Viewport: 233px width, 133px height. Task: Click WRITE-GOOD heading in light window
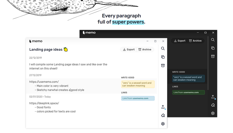[x=128, y=77]
